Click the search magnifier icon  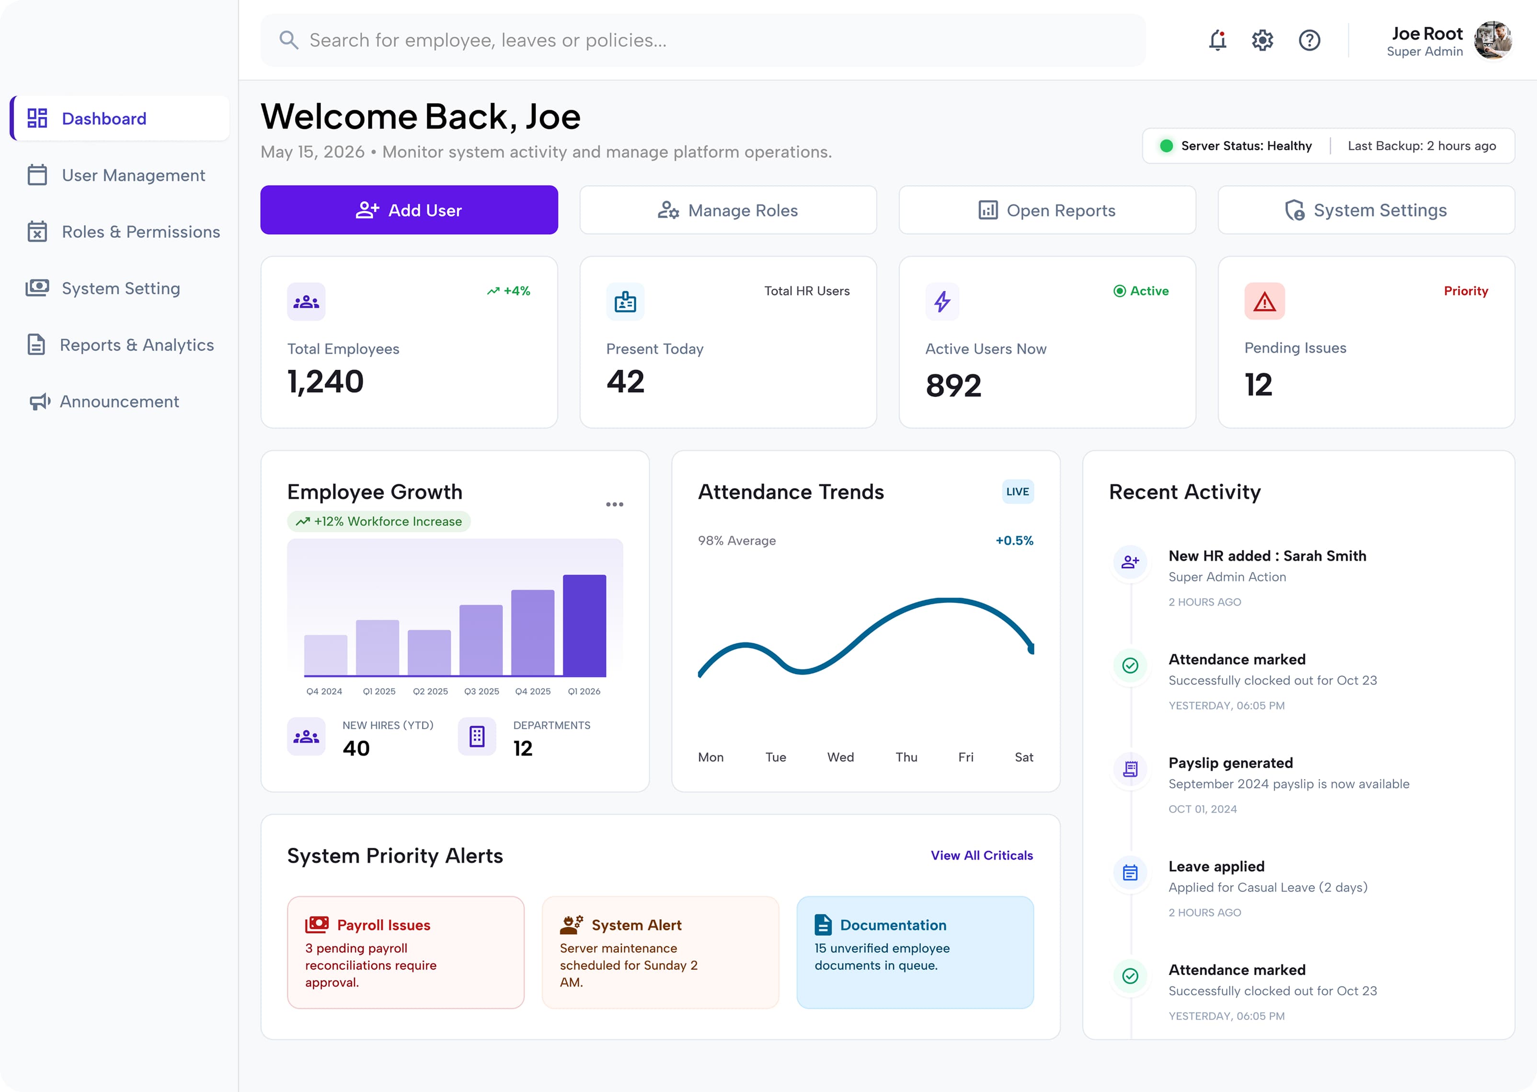[x=288, y=40]
